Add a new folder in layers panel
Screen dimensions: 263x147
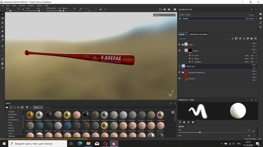point(252,39)
